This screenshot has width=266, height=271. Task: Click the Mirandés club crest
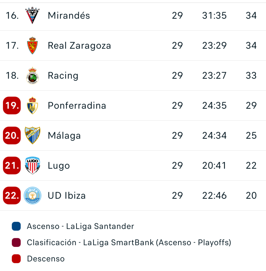point(32,15)
